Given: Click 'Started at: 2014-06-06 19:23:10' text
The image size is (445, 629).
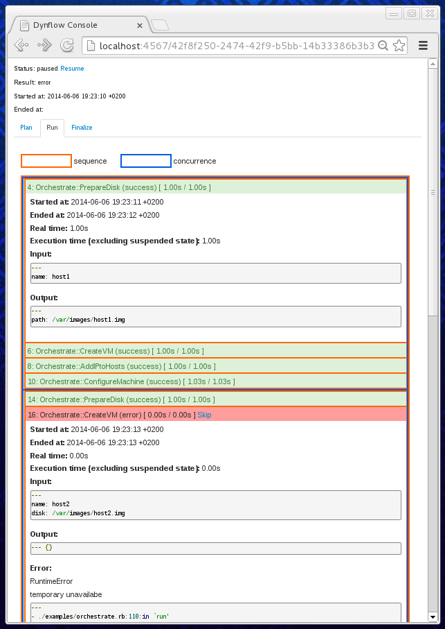Looking at the screenshot, I should click(x=70, y=96).
